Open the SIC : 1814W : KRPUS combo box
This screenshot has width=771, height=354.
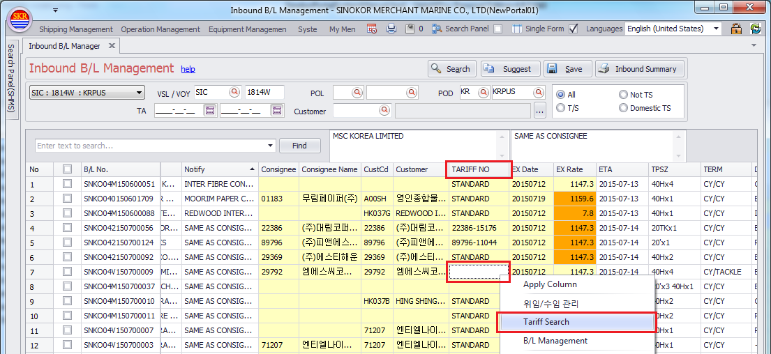point(140,93)
